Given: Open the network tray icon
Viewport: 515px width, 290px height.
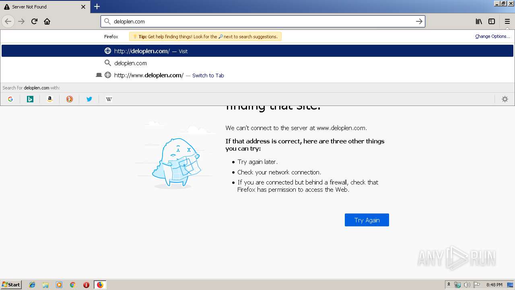Looking at the screenshot, I should click(457, 285).
